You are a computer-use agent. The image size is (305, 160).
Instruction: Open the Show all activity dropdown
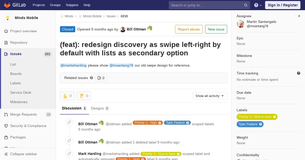pyautogui.click(x=210, y=96)
